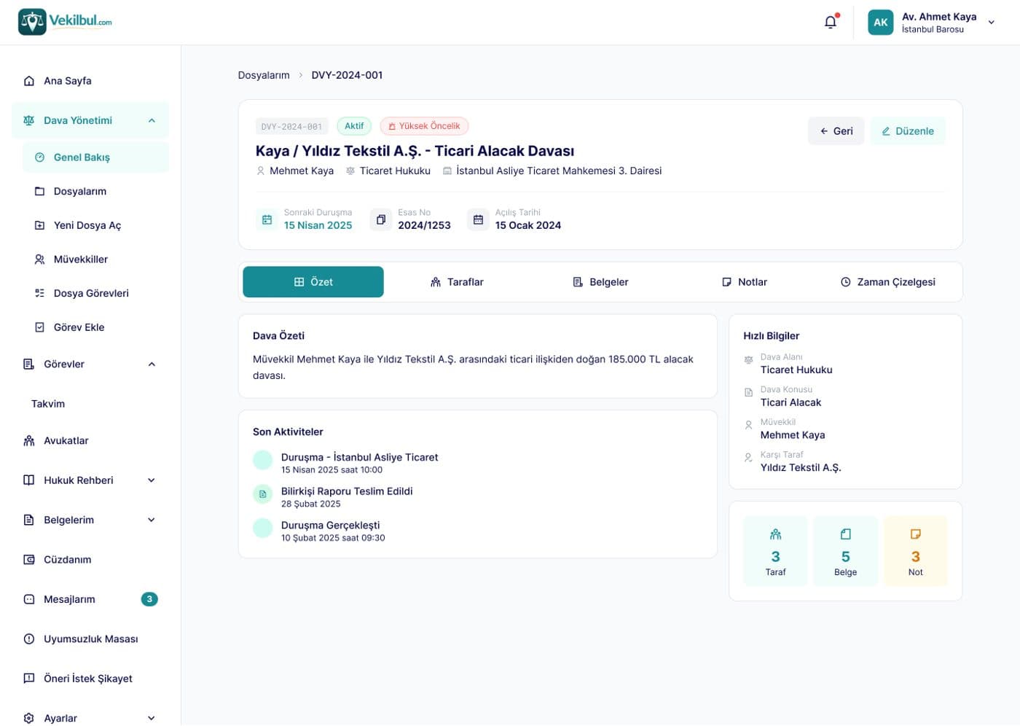
Task: Switch to the Taraflar tab
Action: 457,282
